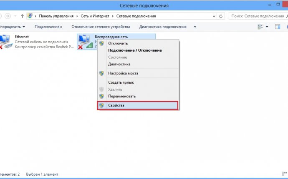The height and width of the screenshot is (179, 288).
Task: Select the Ethernet adapter icon
Action: pyautogui.click(x=5, y=42)
